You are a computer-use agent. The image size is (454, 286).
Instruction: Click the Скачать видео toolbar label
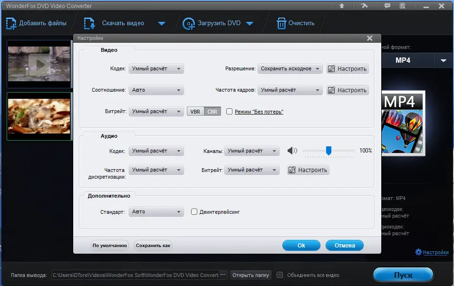coord(123,23)
